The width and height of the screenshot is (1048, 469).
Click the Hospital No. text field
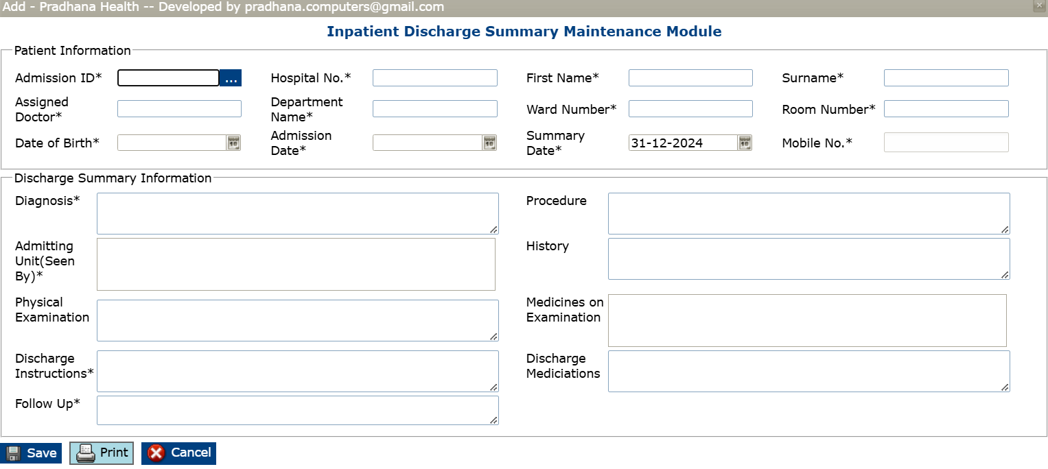pyautogui.click(x=434, y=78)
